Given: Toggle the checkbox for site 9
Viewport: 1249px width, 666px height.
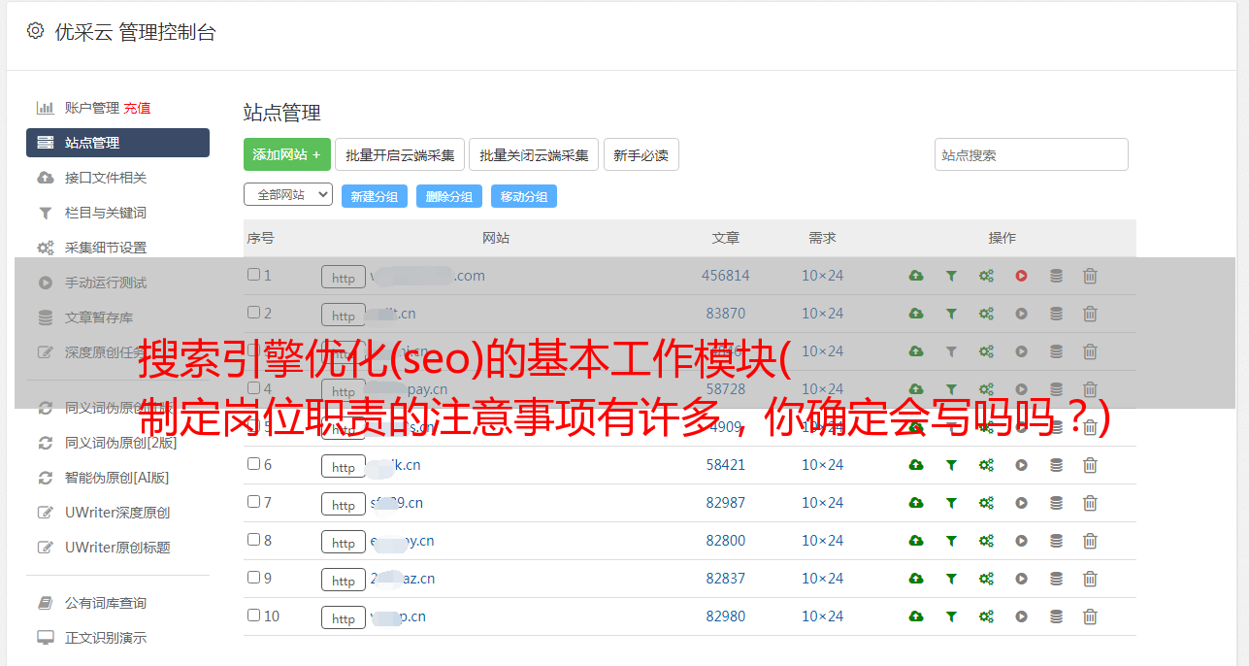Looking at the screenshot, I should (x=253, y=578).
